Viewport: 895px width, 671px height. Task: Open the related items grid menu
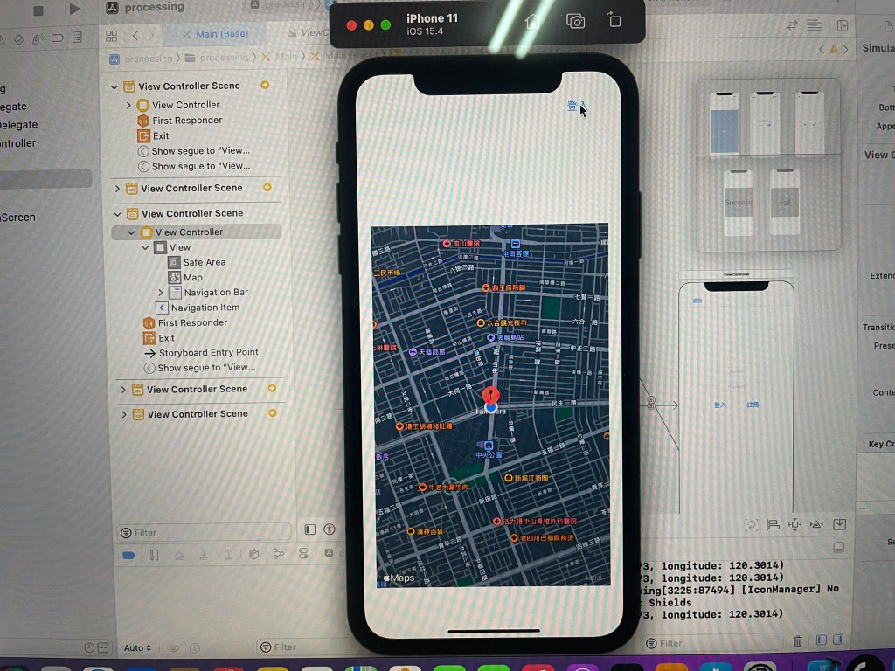point(111,36)
